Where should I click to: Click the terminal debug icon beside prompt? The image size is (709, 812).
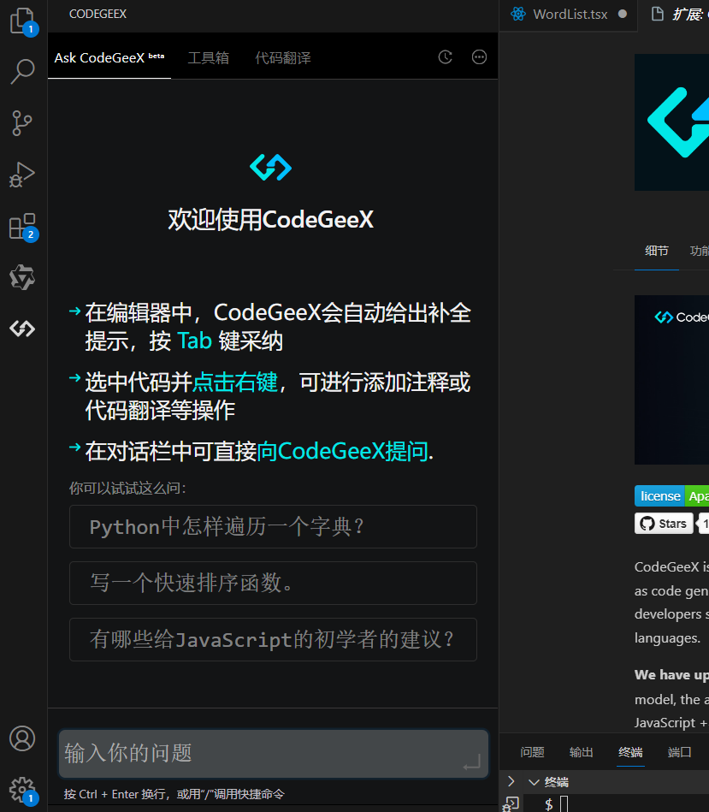(511, 804)
